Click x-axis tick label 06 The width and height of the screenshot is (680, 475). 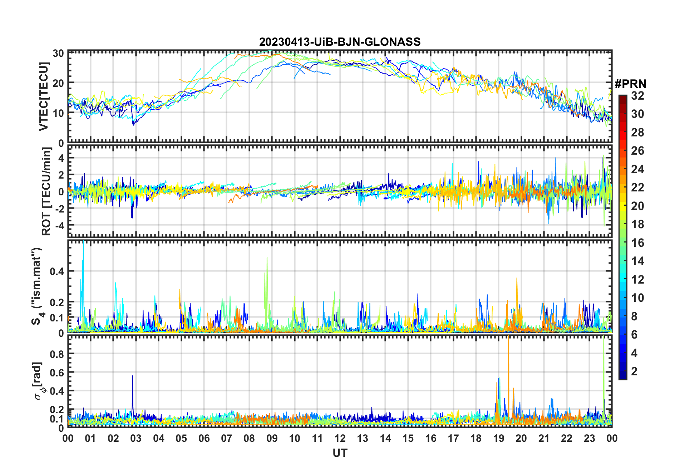pos(204,438)
